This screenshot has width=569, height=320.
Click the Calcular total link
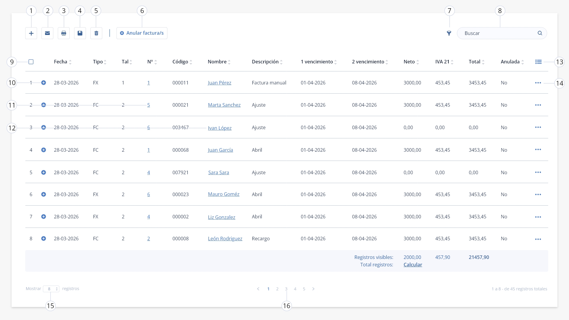click(x=413, y=265)
